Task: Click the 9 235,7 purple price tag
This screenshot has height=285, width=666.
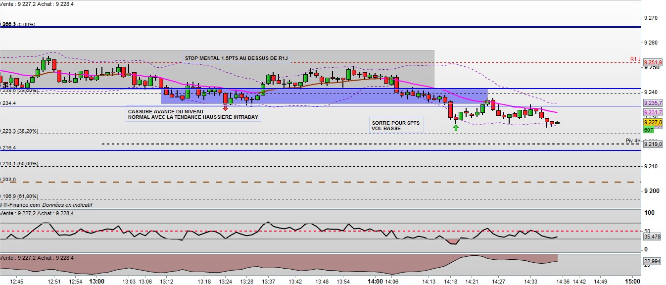Action: (x=653, y=103)
